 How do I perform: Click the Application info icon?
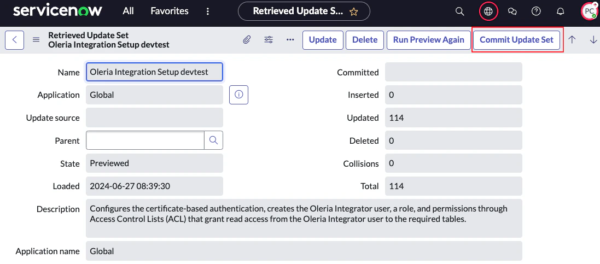(239, 95)
